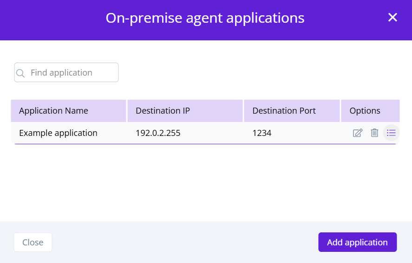Open the list details icon for Example application
Screen dimensions: 412x263
point(391,133)
